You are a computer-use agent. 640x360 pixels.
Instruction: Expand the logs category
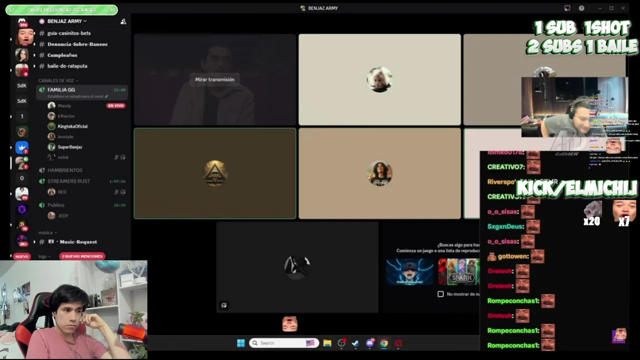[x=44, y=256]
